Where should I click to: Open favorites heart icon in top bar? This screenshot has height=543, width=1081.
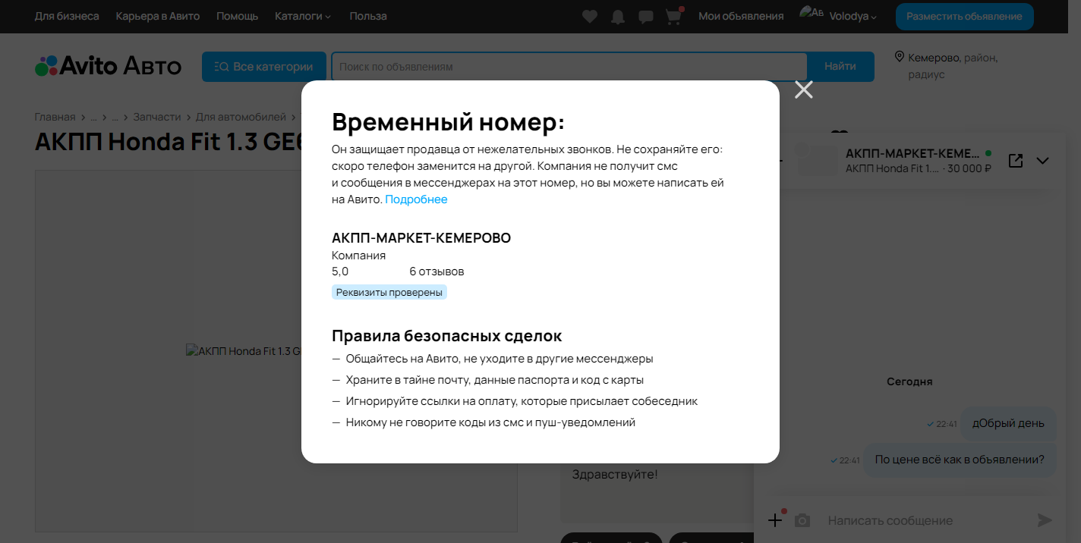click(x=590, y=16)
